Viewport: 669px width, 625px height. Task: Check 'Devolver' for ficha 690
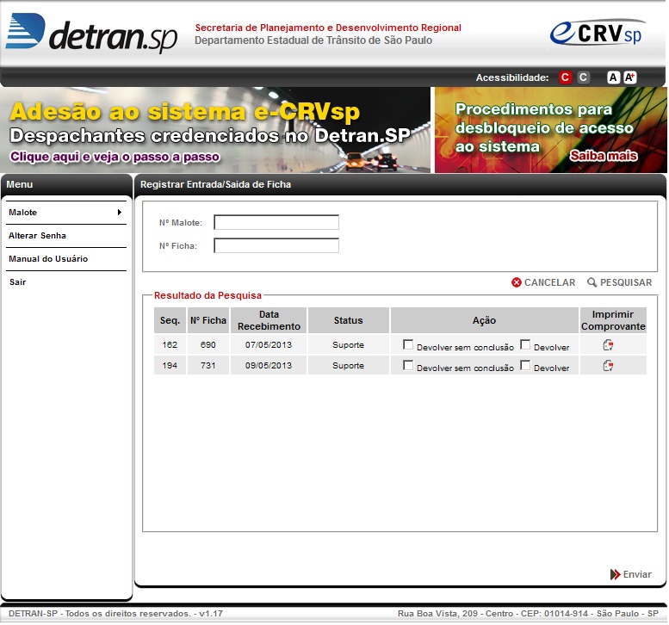[x=525, y=344]
